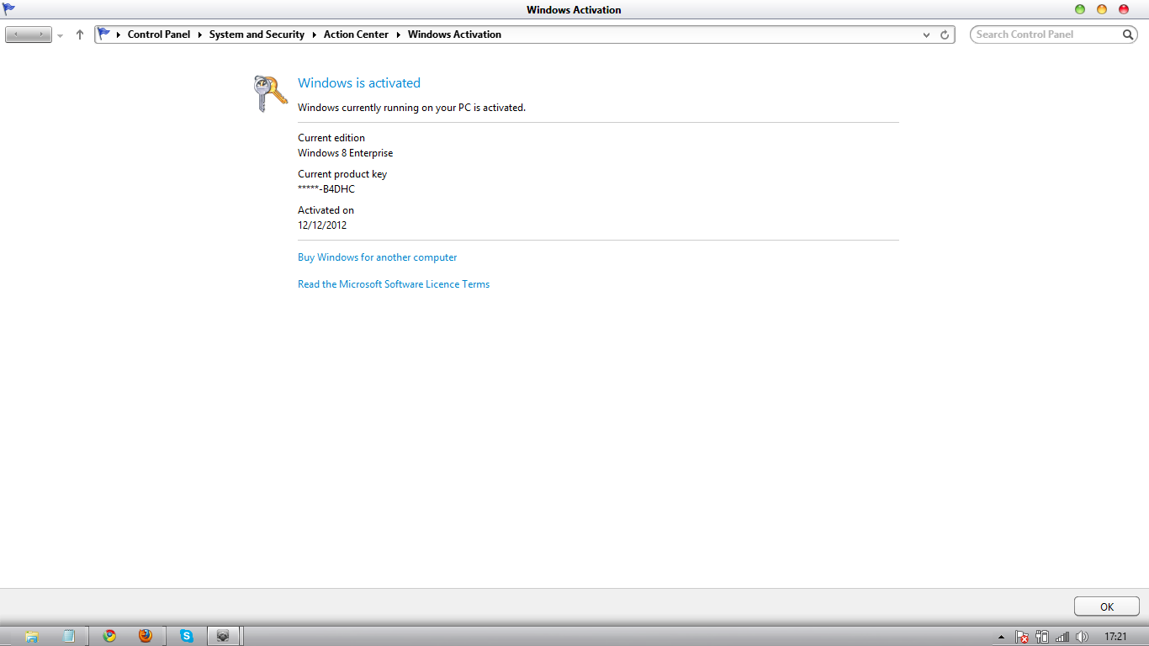Check battery power status icon
The width and height of the screenshot is (1149, 646).
coord(1042,637)
